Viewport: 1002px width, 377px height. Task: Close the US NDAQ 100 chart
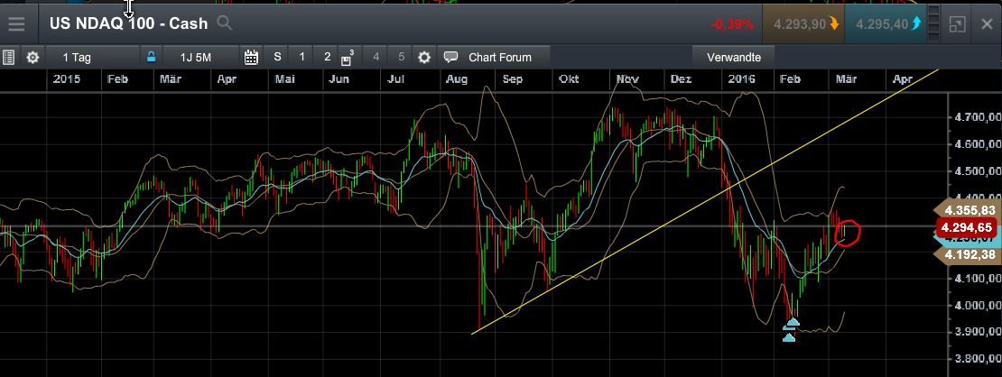pyautogui.click(x=987, y=24)
